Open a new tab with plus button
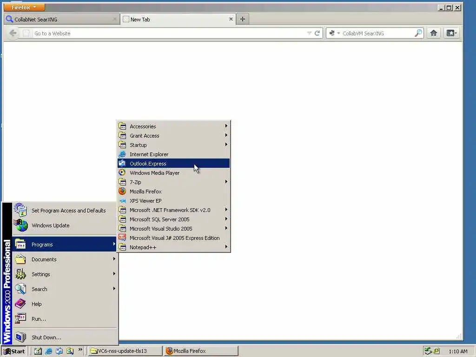This screenshot has height=357, width=476. click(242, 19)
